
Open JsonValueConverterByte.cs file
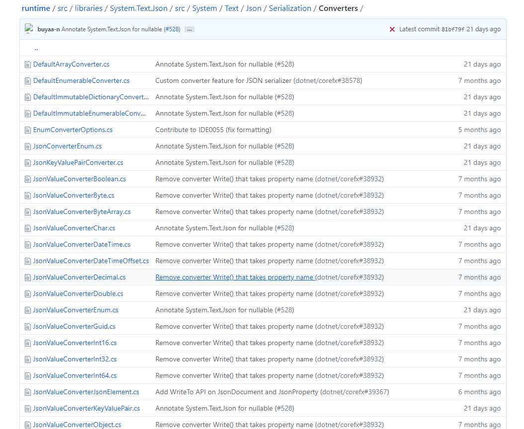[x=74, y=195]
